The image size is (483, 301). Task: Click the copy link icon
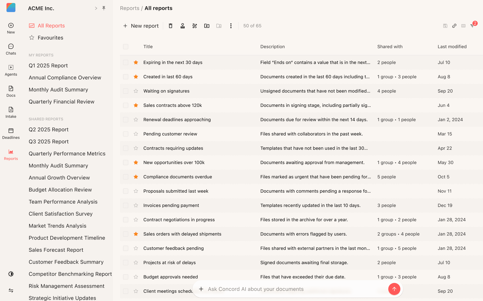pos(454,26)
